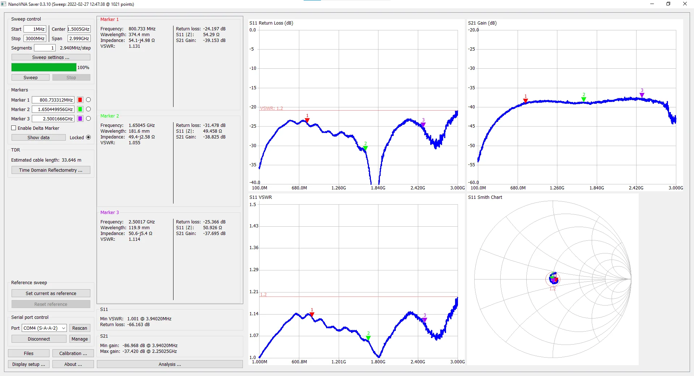Click the VSWR: 1.2 line label on Return Loss chart

(x=271, y=108)
